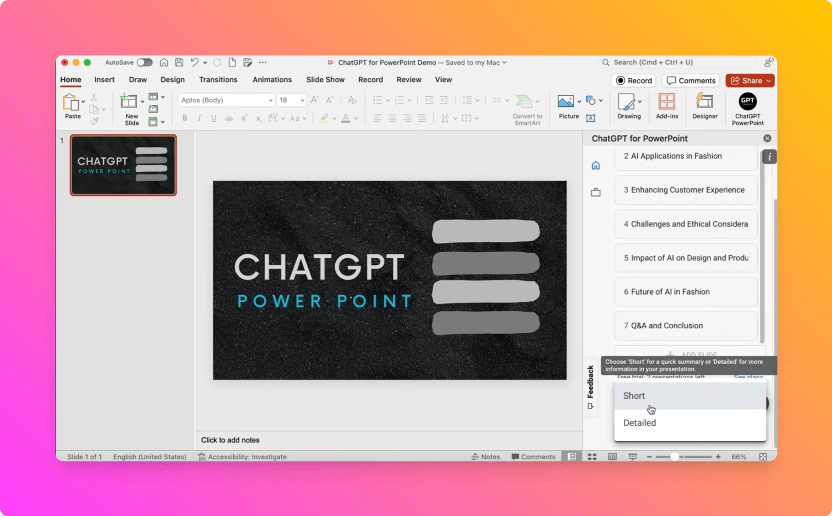
Task: Click the Picture insert icon
Action: click(566, 101)
